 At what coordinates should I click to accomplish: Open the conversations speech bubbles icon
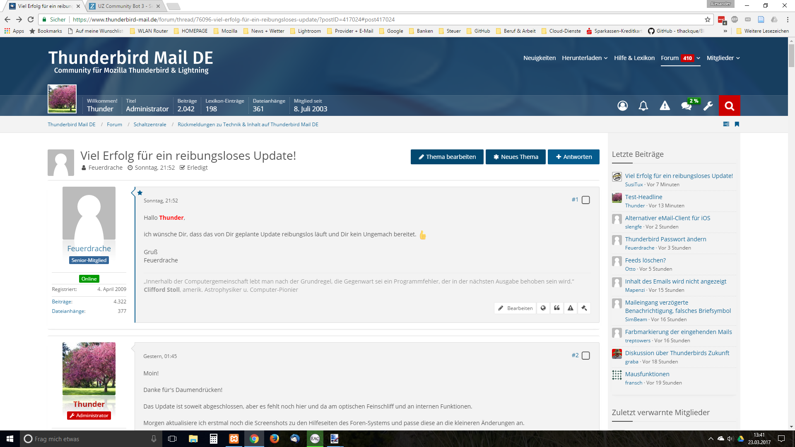(686, 106)
